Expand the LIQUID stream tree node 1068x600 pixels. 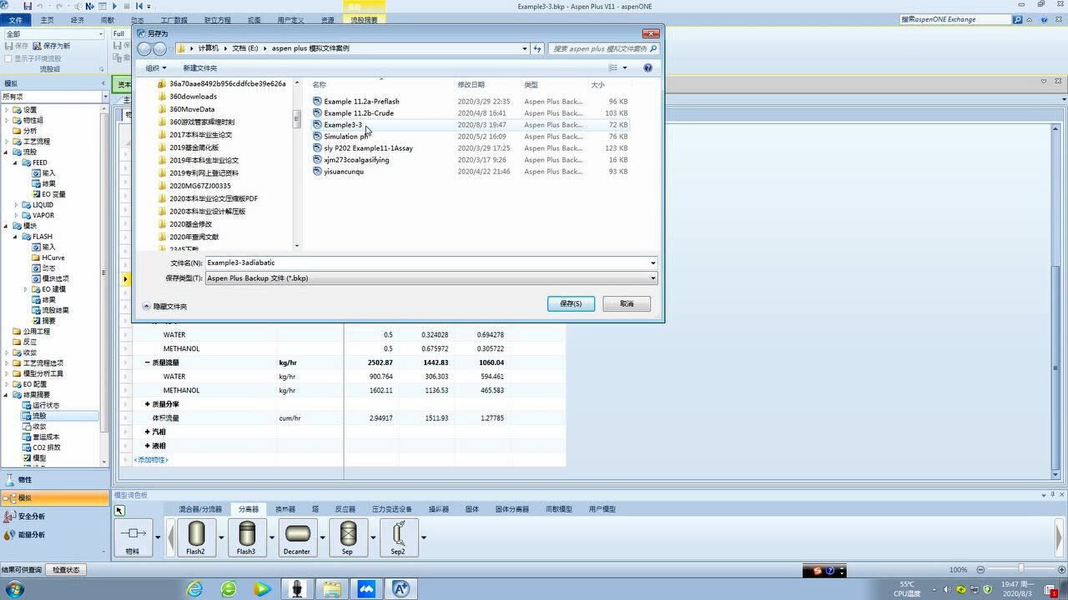pyautogui.click(x=16, y=205)
